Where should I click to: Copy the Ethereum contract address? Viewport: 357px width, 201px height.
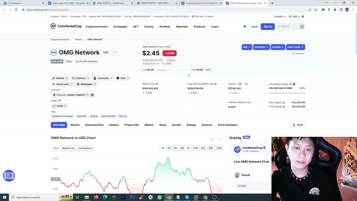point(87,95)
